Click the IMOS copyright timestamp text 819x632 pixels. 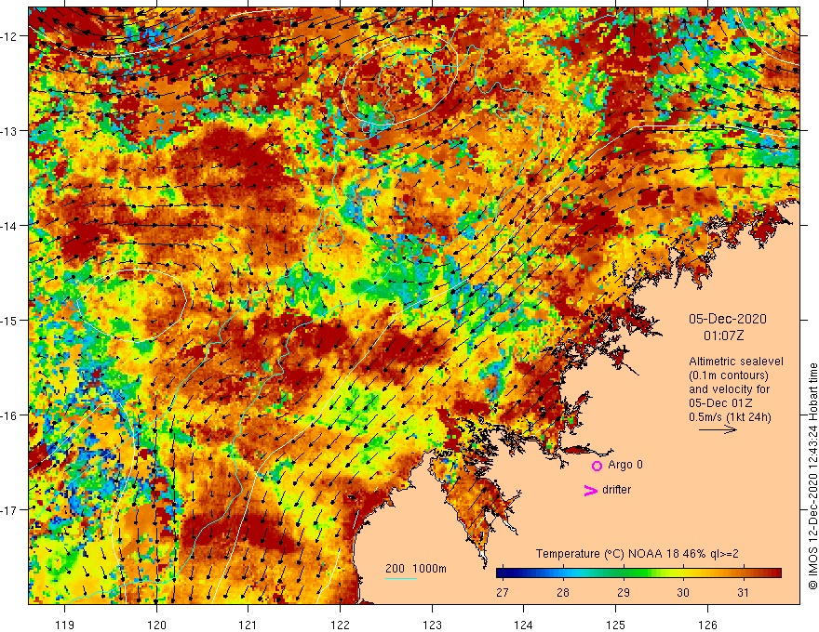coord(812,476)
